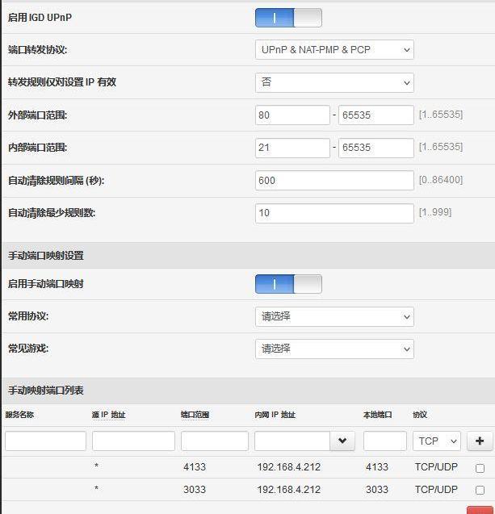Expand the 常用协议 dropdown
Viewport: 495px width, 514px height.
(334, 316)
